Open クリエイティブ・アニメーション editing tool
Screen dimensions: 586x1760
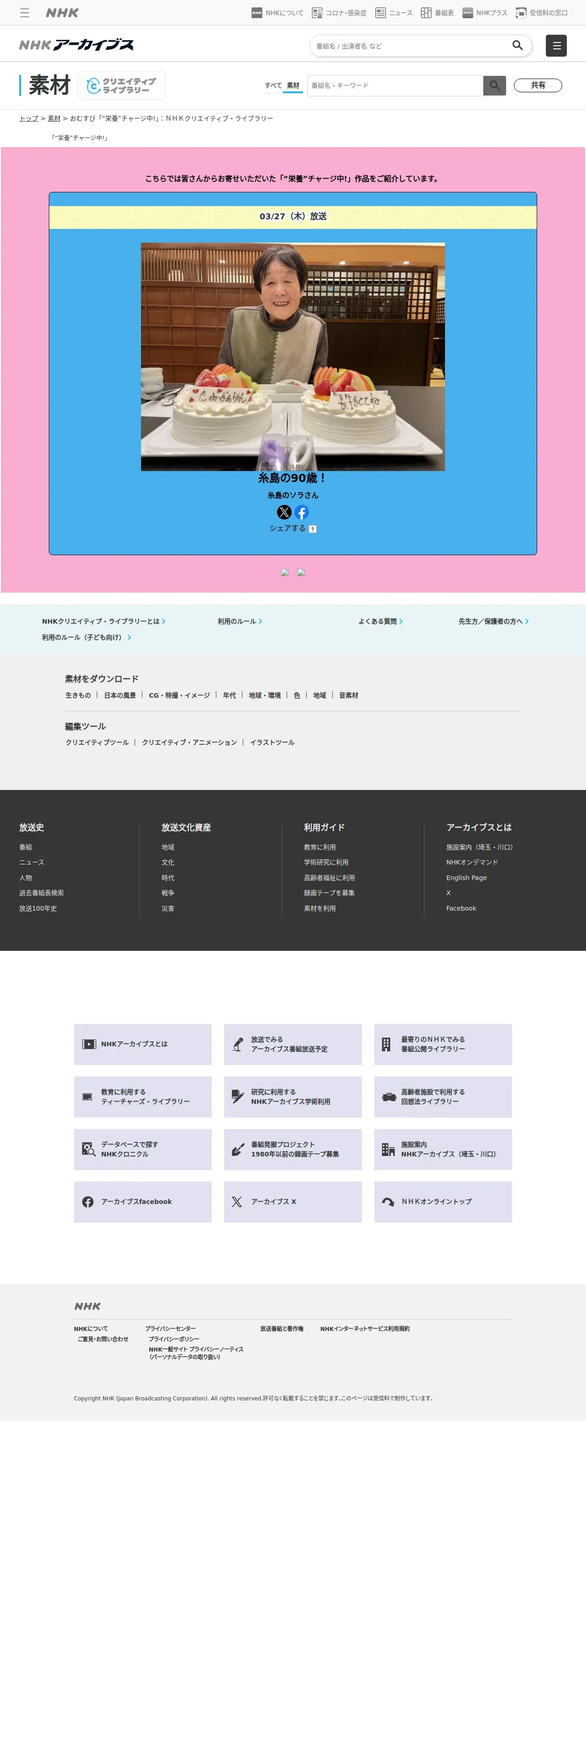pos(190,742)
